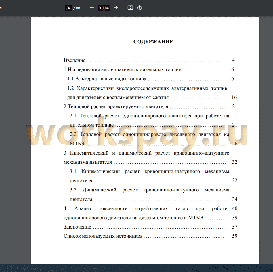Image resolution: width=273 pixels, height=272 pixels.
Task: Click the '4 Анализ токсичности' line
Action: pyautogui.click(x=145, y=208)
